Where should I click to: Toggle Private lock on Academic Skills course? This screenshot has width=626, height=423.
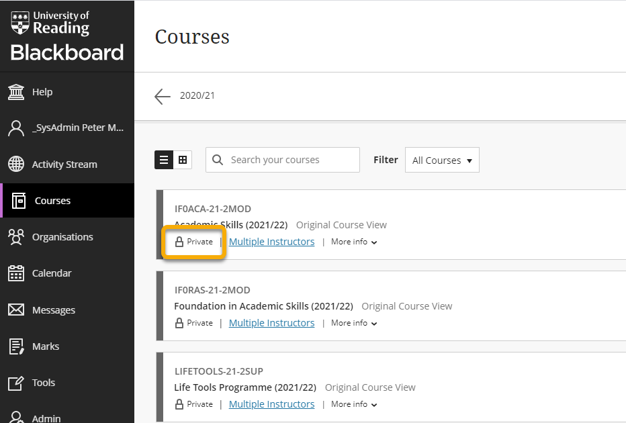(194, 242)
